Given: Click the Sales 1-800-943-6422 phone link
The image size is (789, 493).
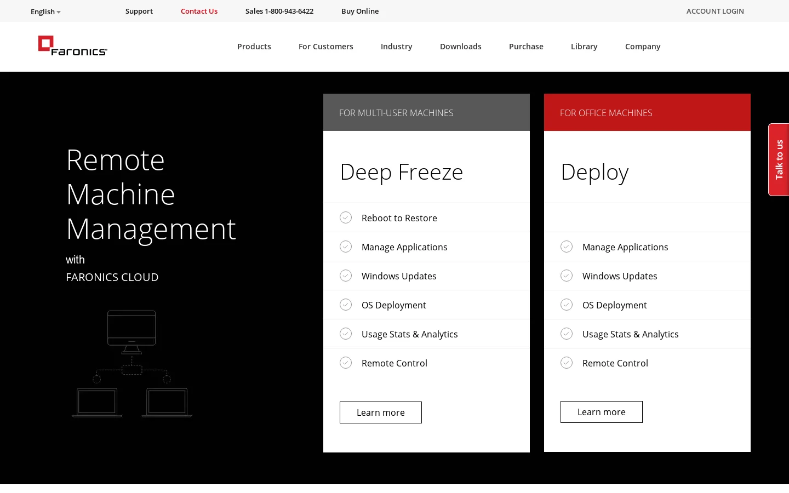Looking at the screenshot, I should click(279, 11).
